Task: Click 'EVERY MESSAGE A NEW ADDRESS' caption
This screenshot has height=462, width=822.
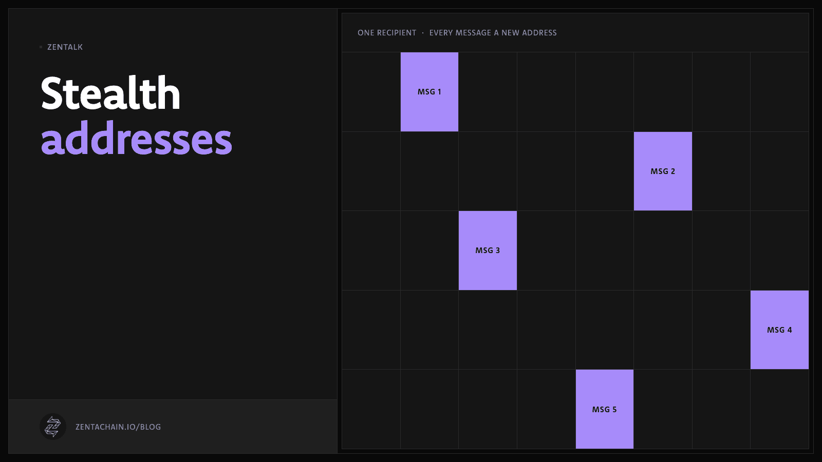Action: pos(493,33)
